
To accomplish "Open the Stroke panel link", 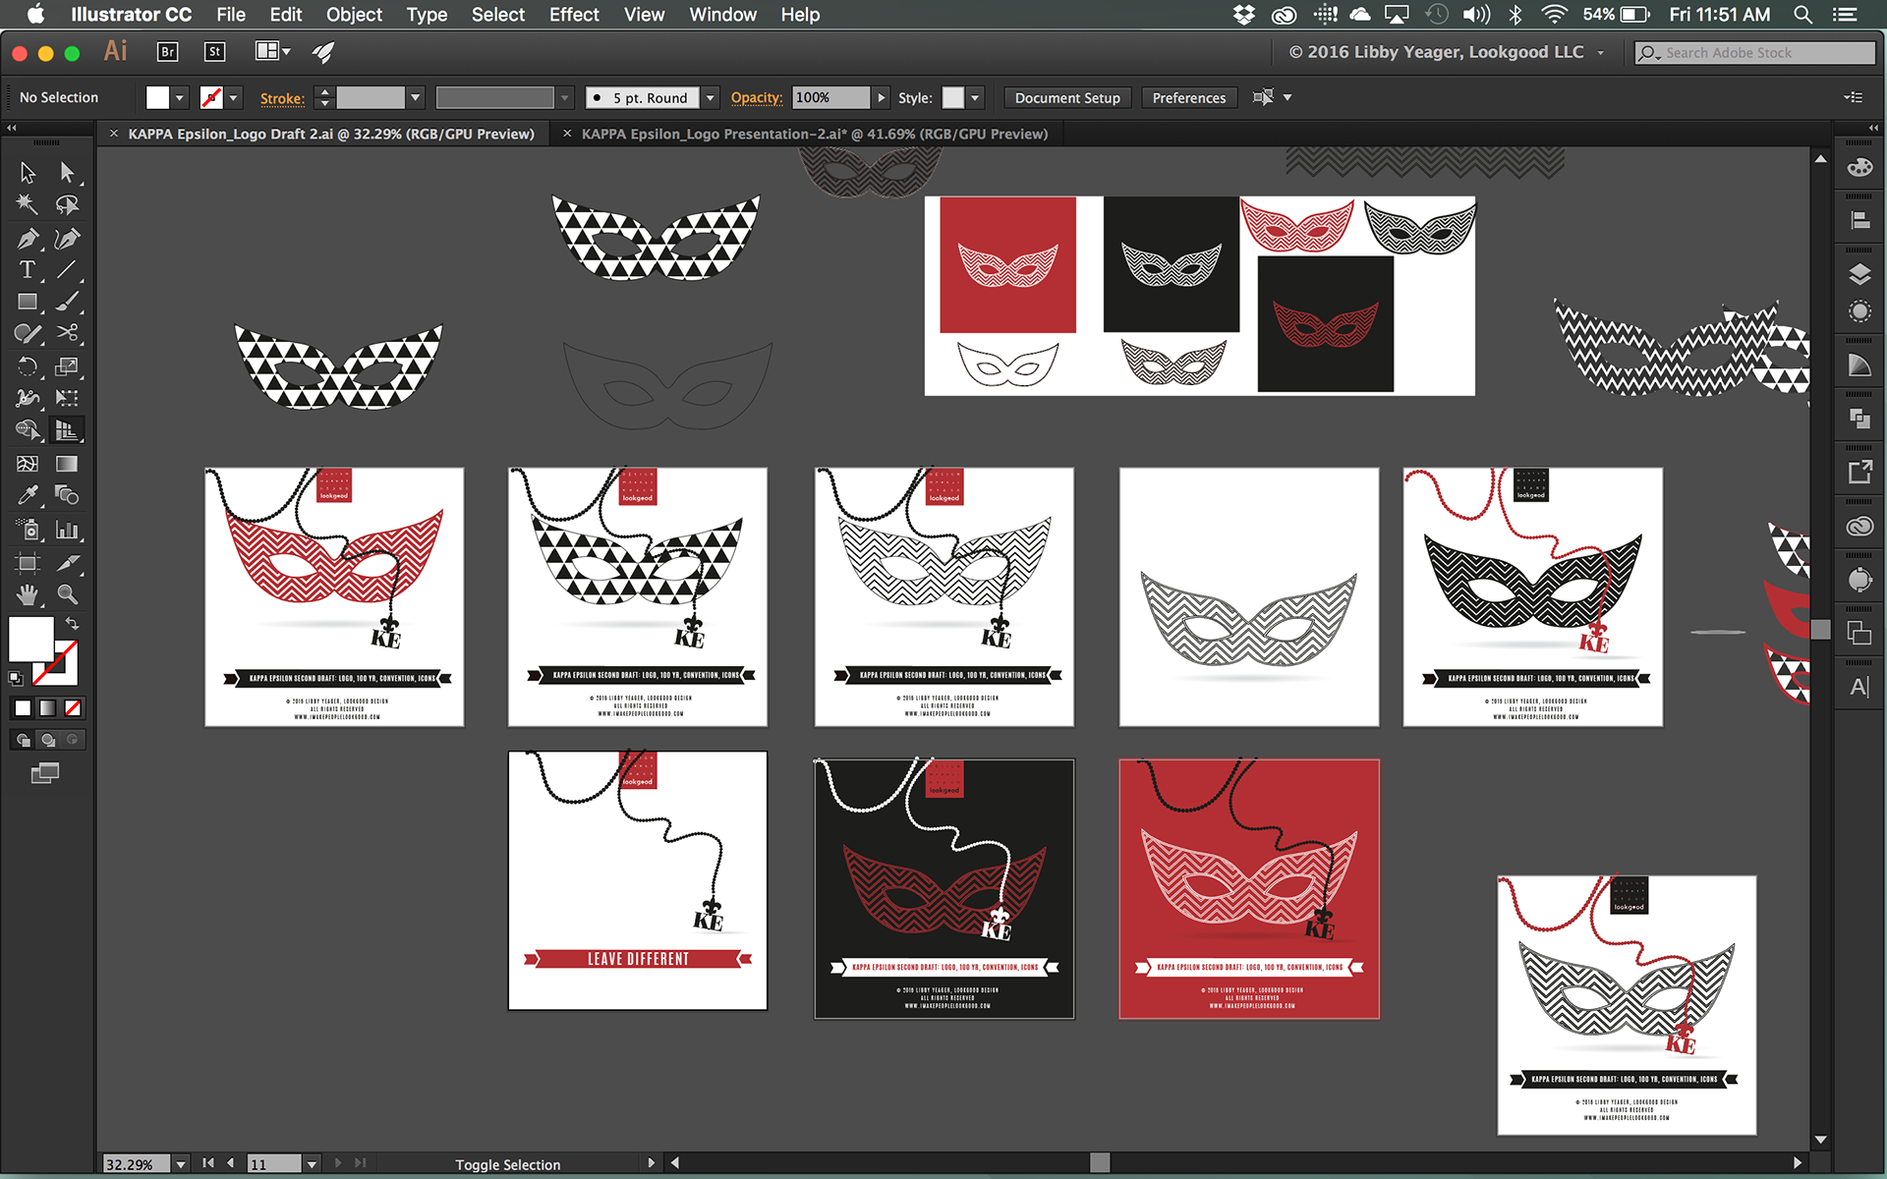I will pos(282,98).
